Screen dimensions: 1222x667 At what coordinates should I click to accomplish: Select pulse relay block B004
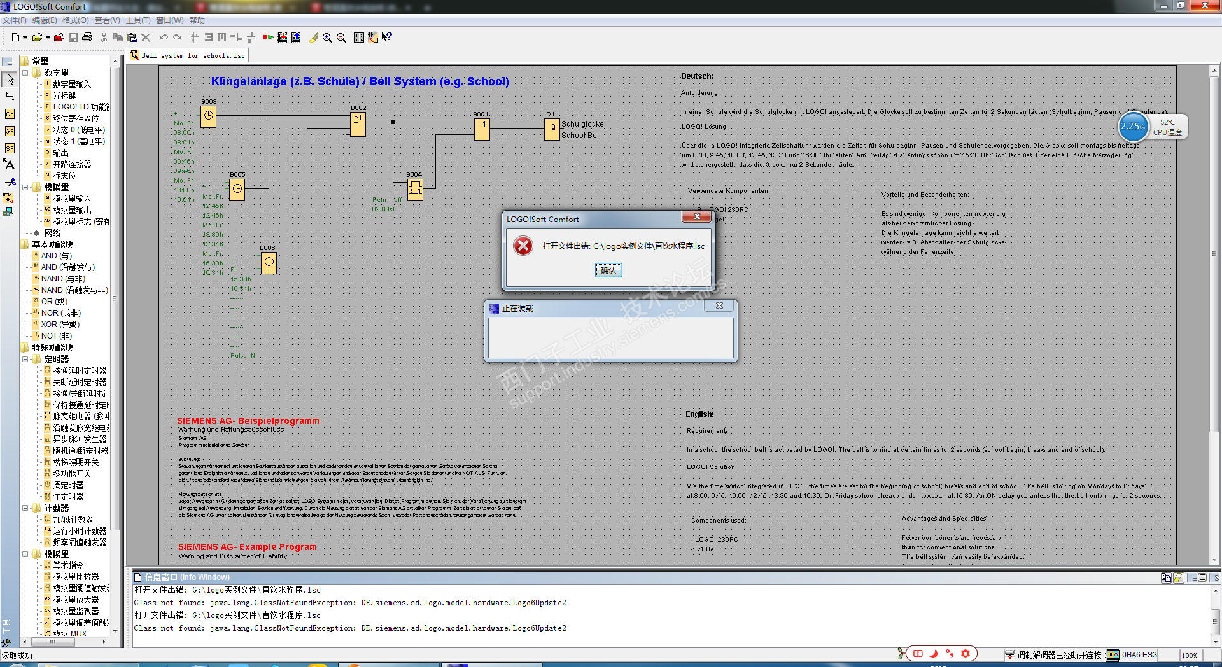click(x=415, y=189)
